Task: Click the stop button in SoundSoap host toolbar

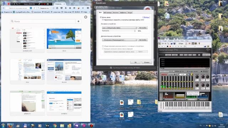Action: pos(167,47)
